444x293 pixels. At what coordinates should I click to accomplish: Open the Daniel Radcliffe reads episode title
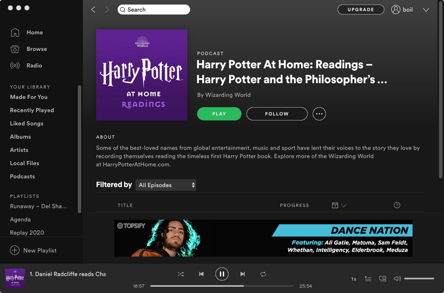pyautogui.click(x=68, y=274)
